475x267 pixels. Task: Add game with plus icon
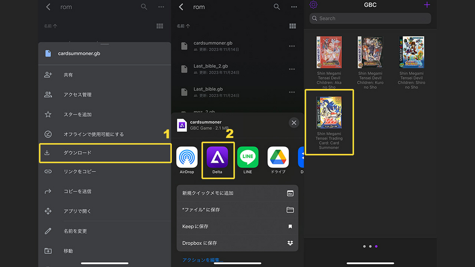427,5
